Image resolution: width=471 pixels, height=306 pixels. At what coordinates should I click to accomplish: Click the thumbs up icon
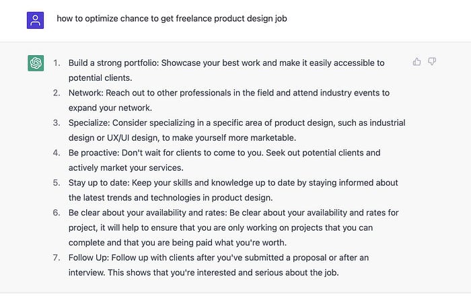(416, 62)
